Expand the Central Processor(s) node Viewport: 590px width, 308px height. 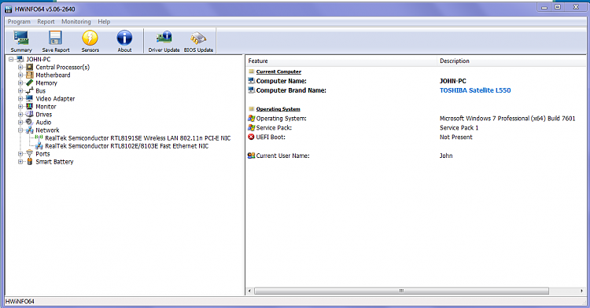[x=20, y=68]
